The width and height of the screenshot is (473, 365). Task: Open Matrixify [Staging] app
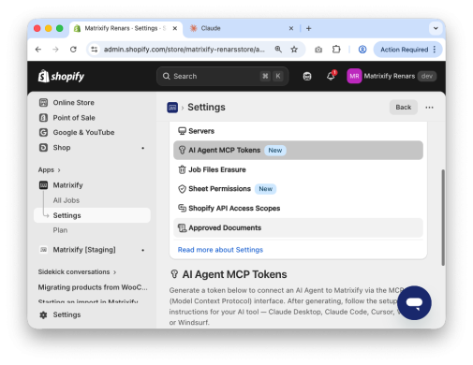point(92,250)
